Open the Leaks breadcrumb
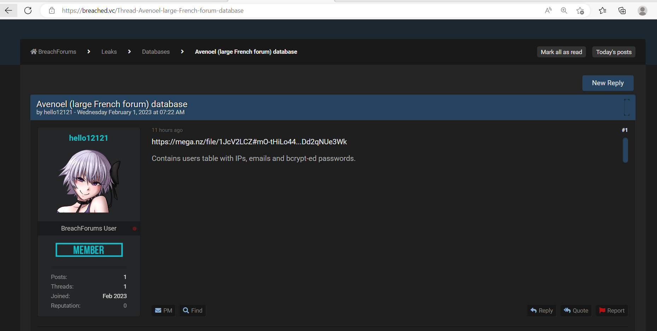 [x=109, y=52]
